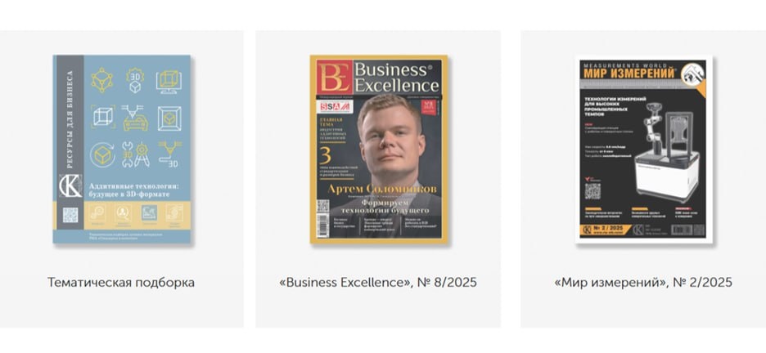Viewport: 766px width, 353px height.
Task: Click the rotating cube arrow icon
Action: (x=102, y=155)
